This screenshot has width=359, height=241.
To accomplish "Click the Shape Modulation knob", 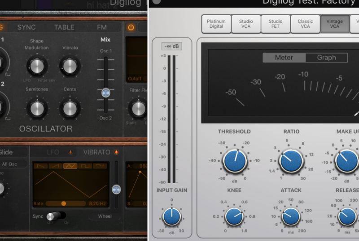I will 37,66.
